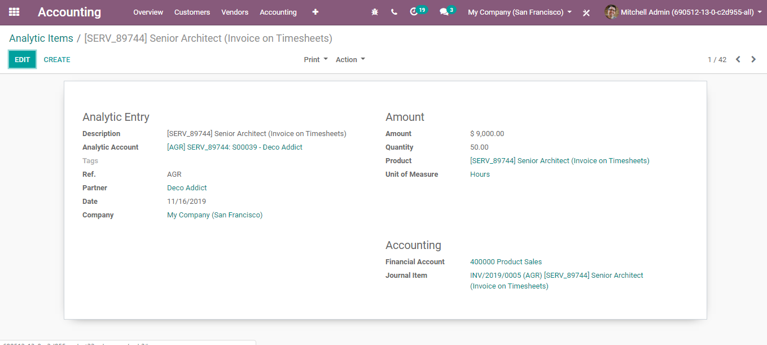The width and height of the screenshot is (767, 345).
Task: Open the My Company (San Francisco) company field link
Action: (214, 215)
